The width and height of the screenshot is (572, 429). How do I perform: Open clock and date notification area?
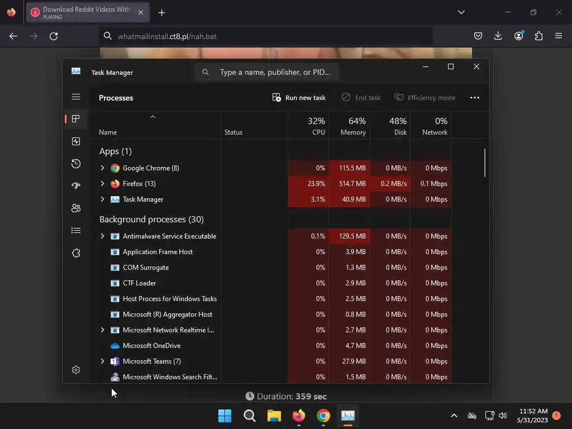click(x=532, y=416)
